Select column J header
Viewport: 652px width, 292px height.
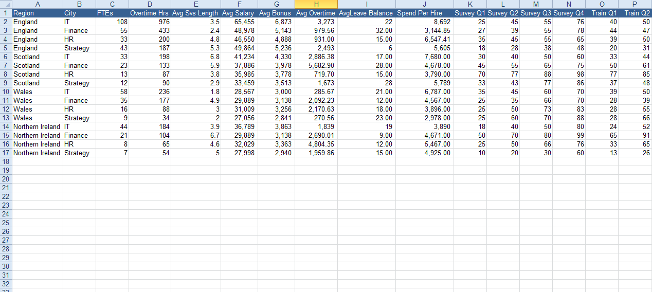click(x=424, y=4)
